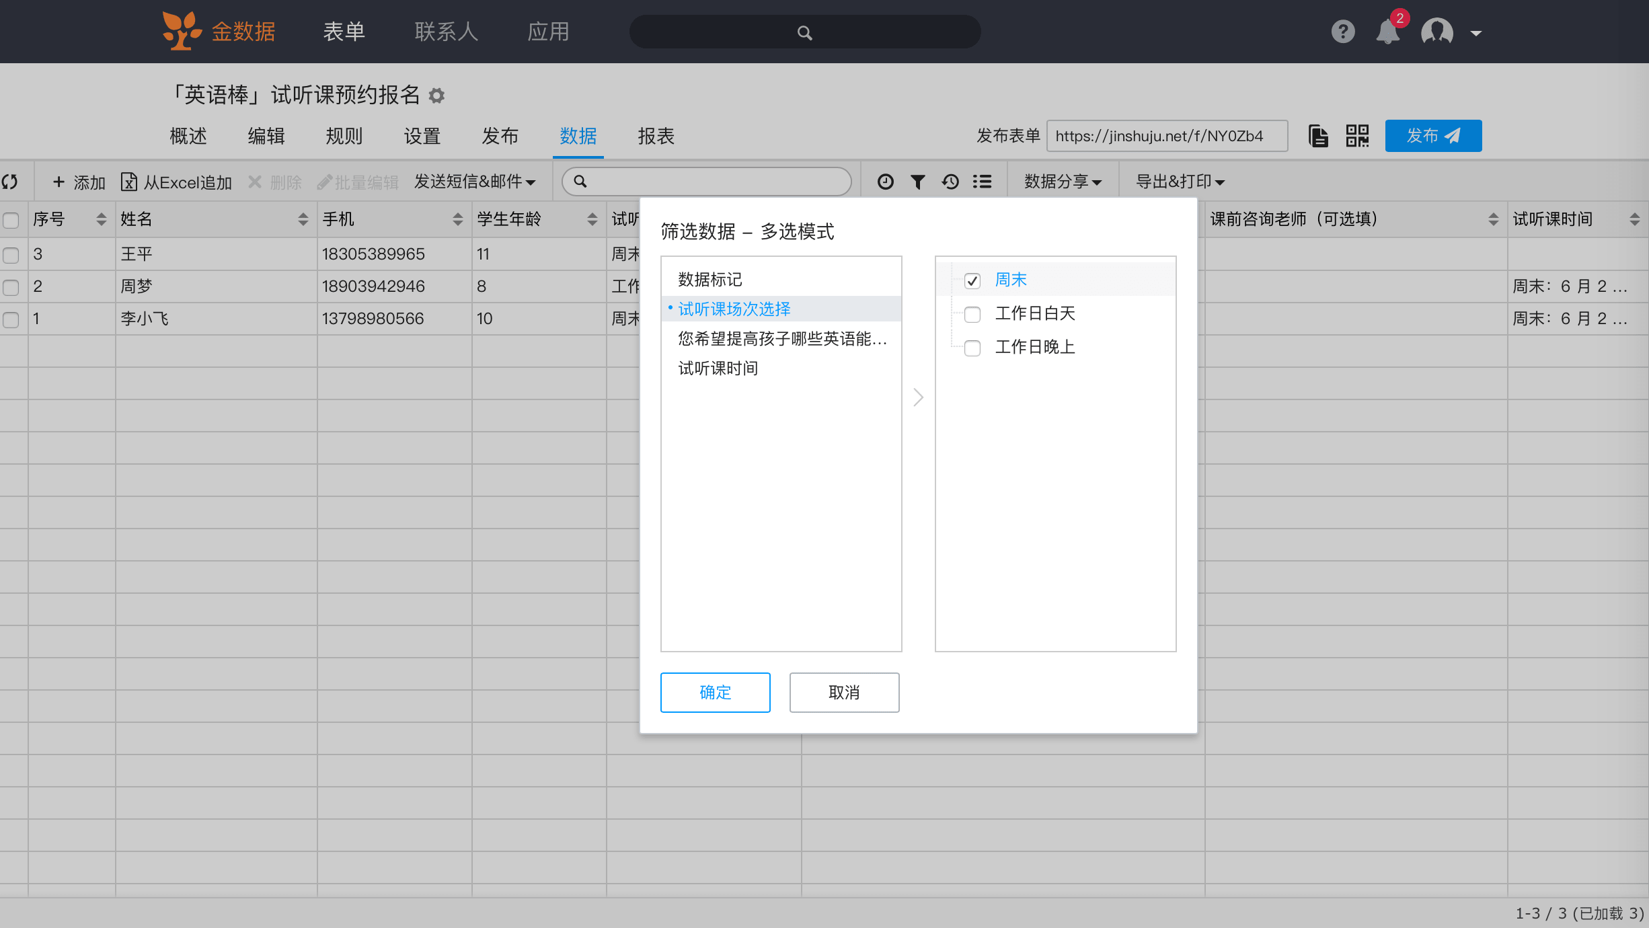The height and width of the screenshot is (928, 1649).
Task: Open the QR code icon
Action: (x=1357, y=136)
